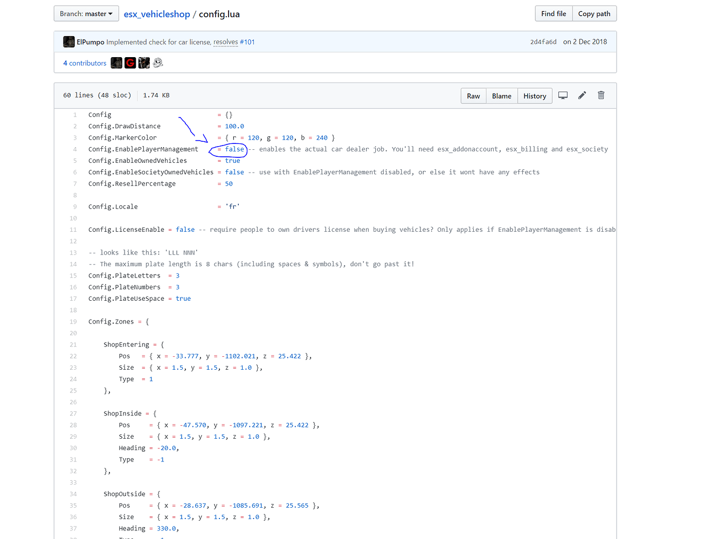Delete this file with trash icon
This screenshot has width=718, height=539.
[601, 95]
